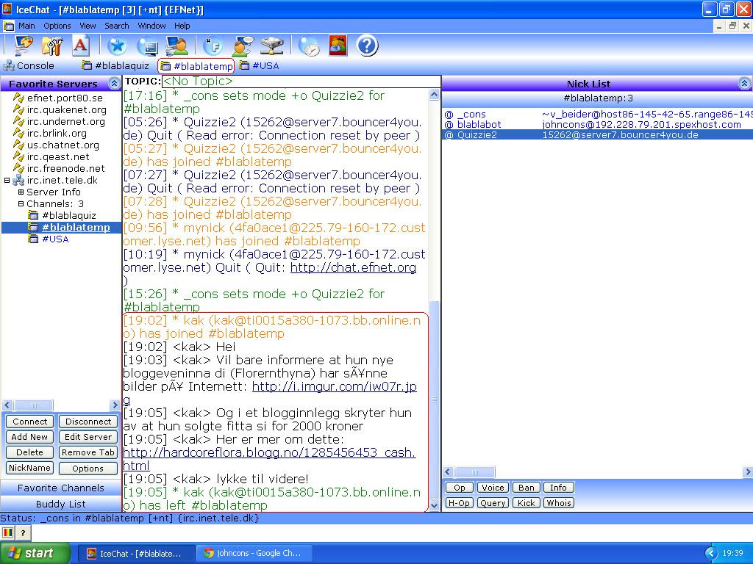Image resolution: width=753 pixels, height=564 pixels.
Task: Switch to the #USA channel tab
Action: (260, 65)
